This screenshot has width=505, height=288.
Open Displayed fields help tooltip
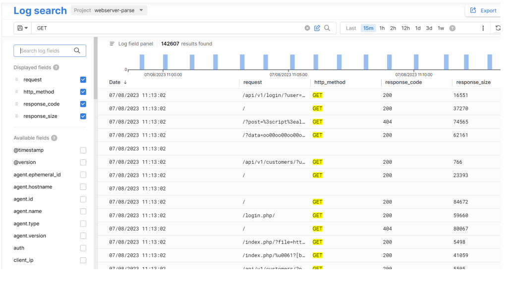click(x=56, y=68)
